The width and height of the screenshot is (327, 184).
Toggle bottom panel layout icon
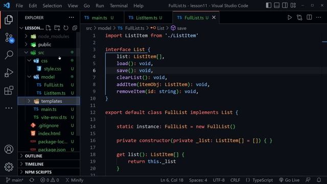pyautogui.click(x=277, y=6)
